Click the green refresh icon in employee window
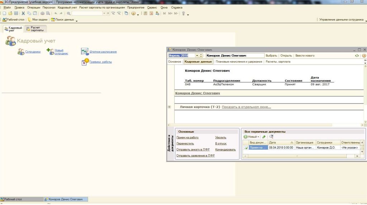Viewport: 367px width, 205px height. point(357,56)
